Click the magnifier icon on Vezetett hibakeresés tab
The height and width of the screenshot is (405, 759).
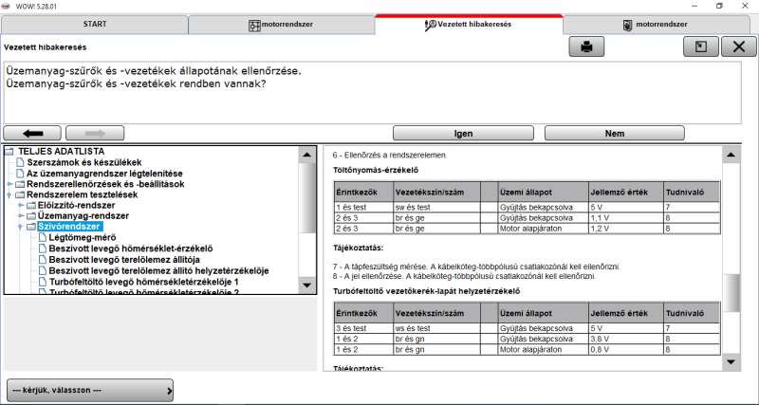[x=431, y=25]
